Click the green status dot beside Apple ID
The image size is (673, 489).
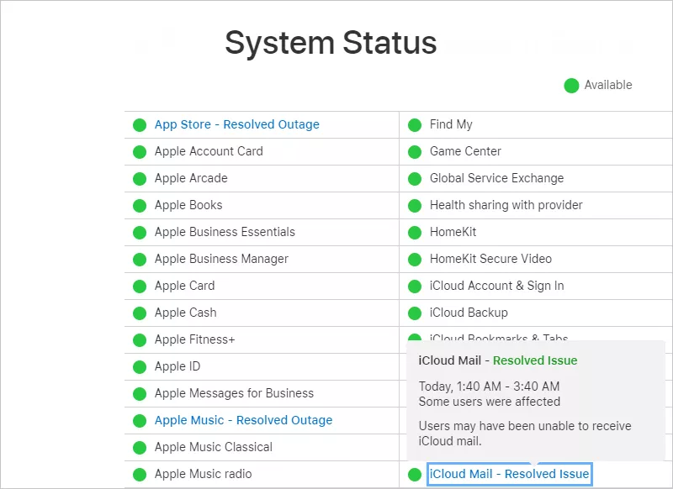(x=140, y=367)
